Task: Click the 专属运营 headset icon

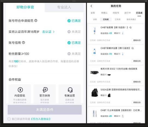Action: click(70, 90)
